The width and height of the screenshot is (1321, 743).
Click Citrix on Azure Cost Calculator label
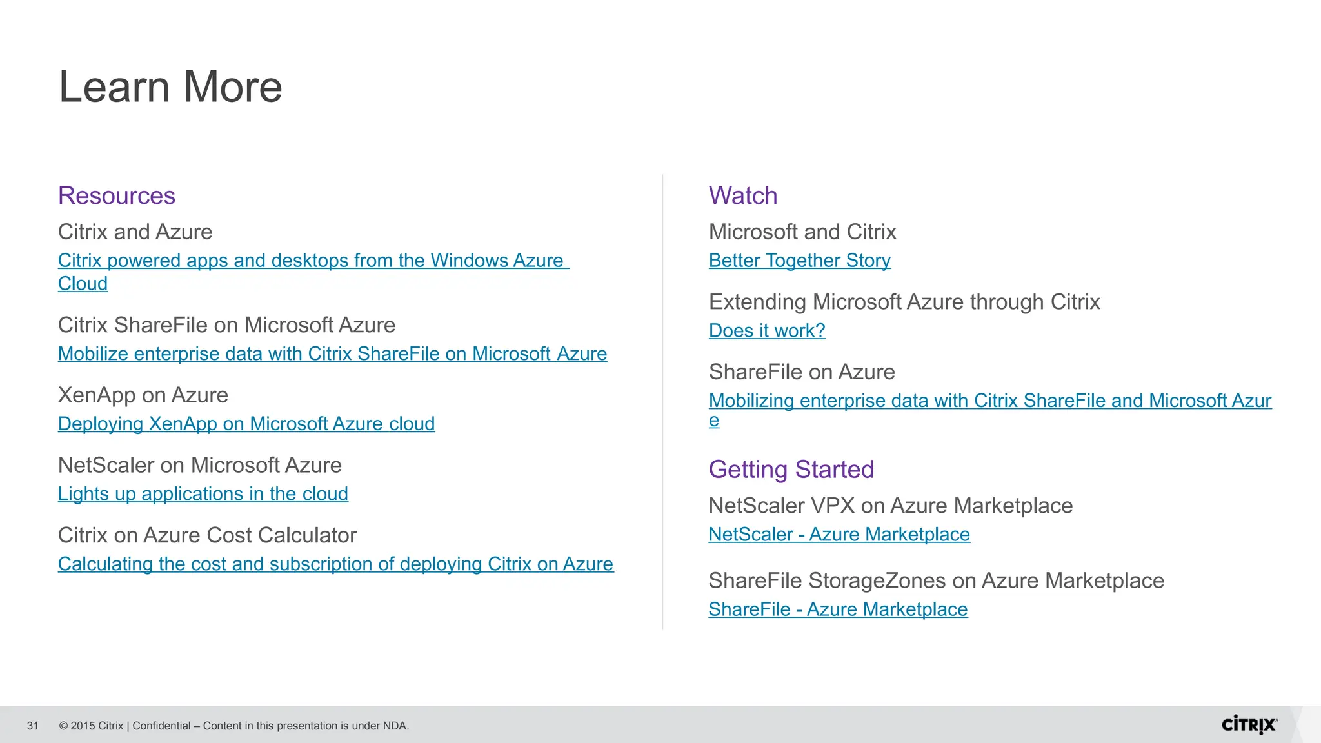pos(207,535)
